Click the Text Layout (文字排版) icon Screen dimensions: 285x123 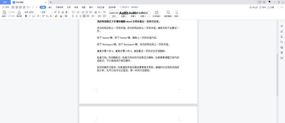pyautogui.click(x=157, y=13)
